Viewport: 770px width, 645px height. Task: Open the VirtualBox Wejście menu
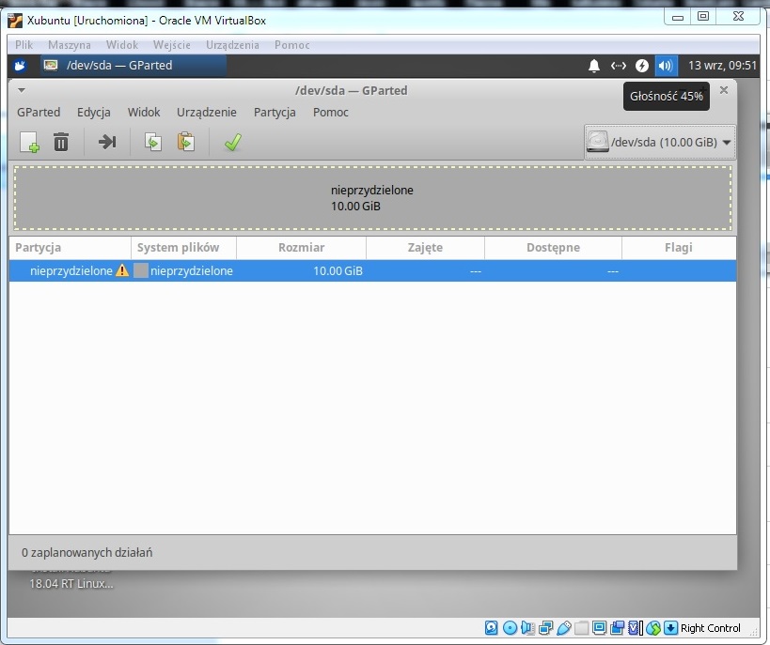click(171, 45)
